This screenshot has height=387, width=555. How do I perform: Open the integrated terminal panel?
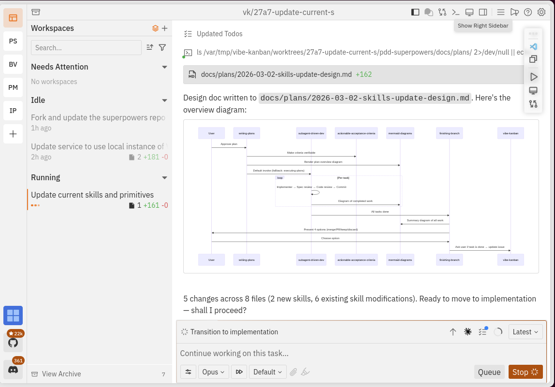[x=456, y=12]
